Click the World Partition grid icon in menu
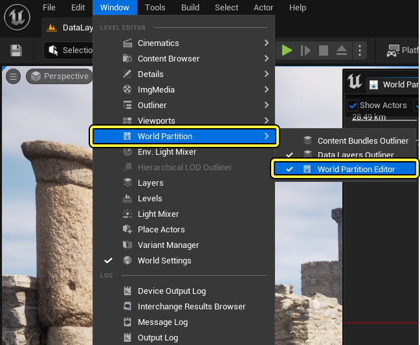 coord(127,136)
